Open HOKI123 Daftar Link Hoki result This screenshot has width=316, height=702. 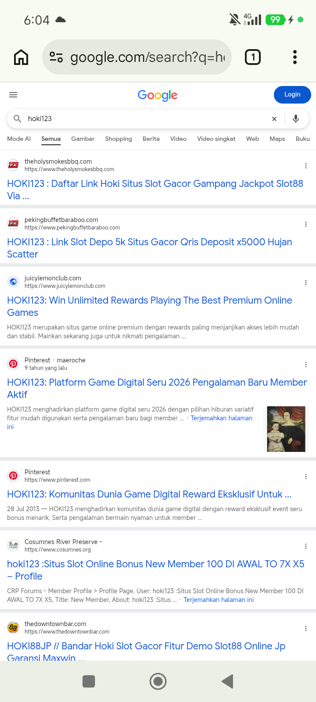point(155,190)
